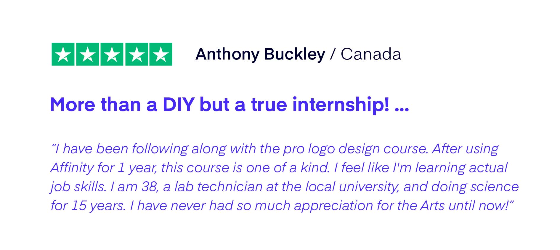Click the fourth green star
The height and width of the screenshot is (250, 560).
coord(137,54)
